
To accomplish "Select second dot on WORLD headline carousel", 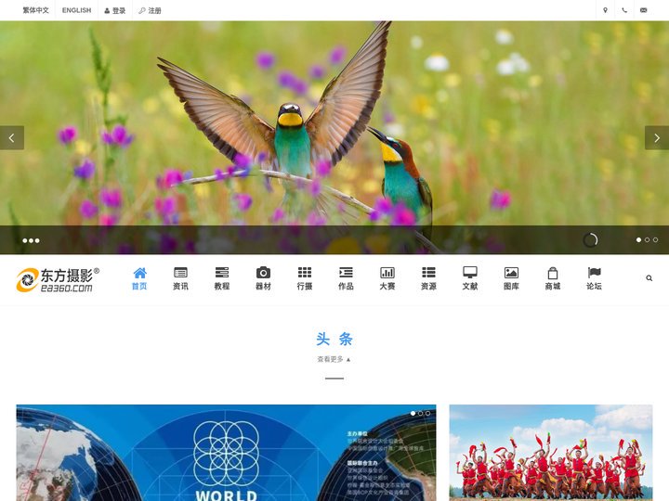I will [420, 413].
